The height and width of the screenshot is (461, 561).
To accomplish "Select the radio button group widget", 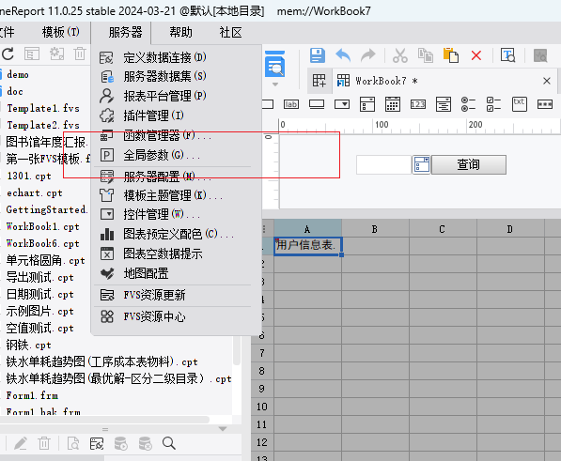I will pyautogui.click(x=468, y=104).
